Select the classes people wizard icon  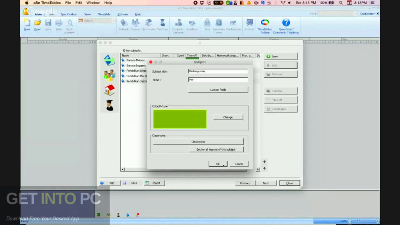point(109,75)
